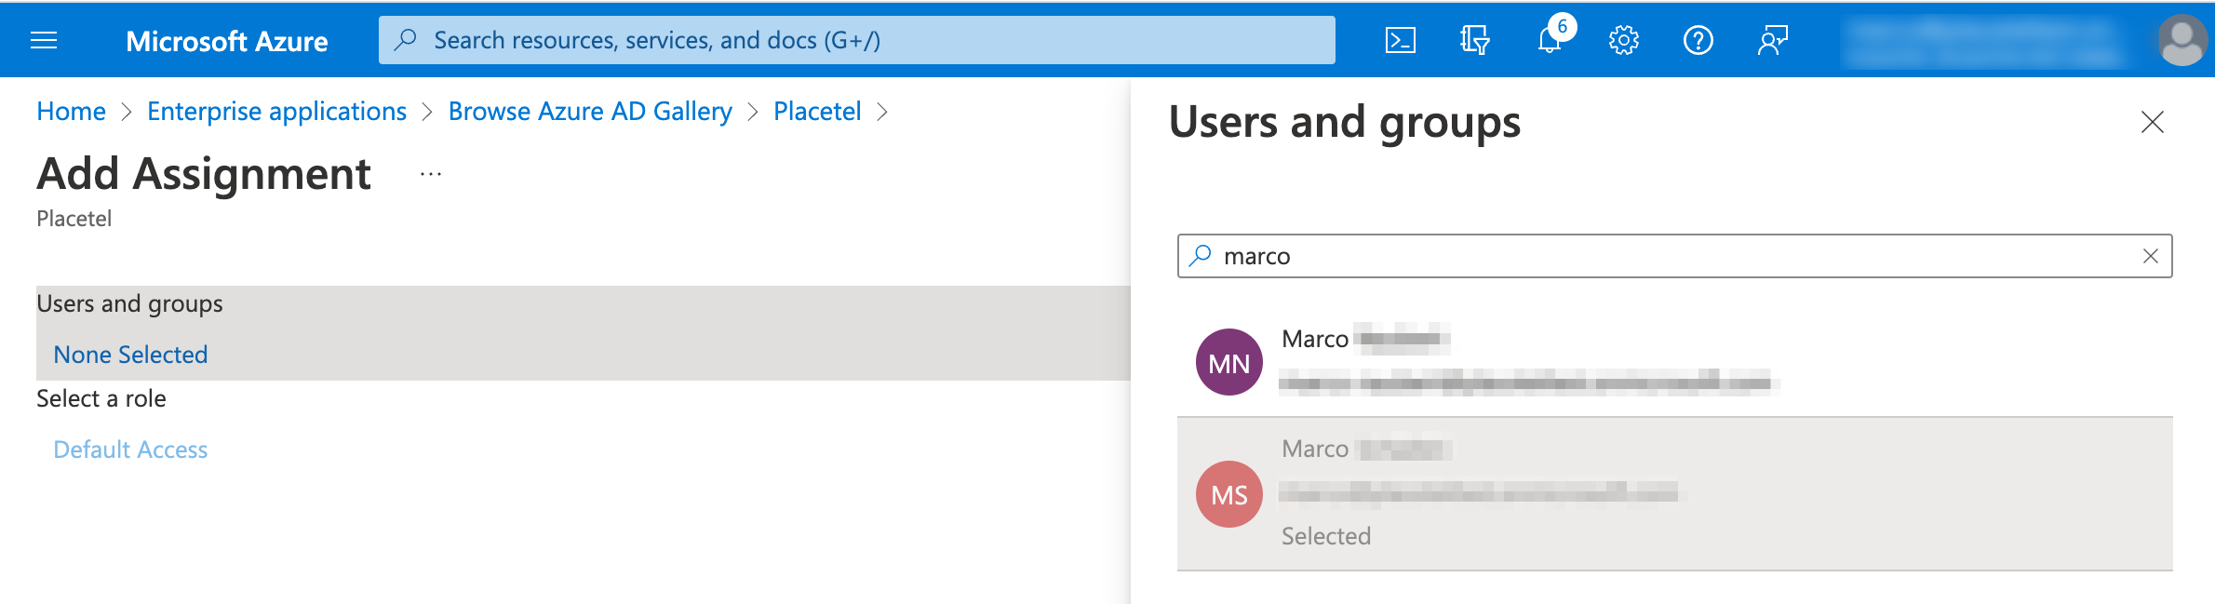Open the Help question mark icon
This screenshot has height=604, width=2215.
click(x=1698, y=40)
